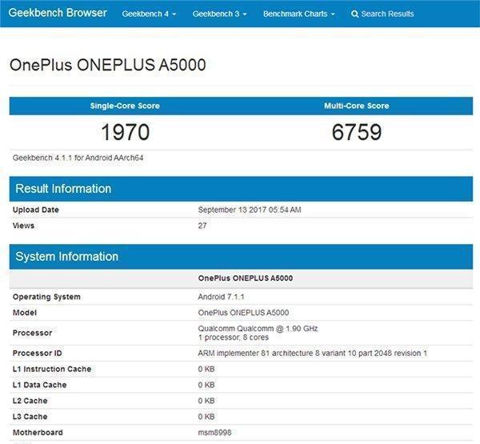The image size is (480, 444).
Task: Click the Processor ID label
Action: (x=37, y=353)
